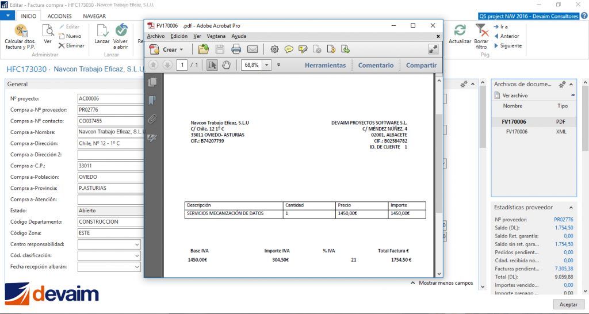Screen dimensions: 589x314
Task: Go to previous page arrow in Acrobat
Action: (153, 65)
